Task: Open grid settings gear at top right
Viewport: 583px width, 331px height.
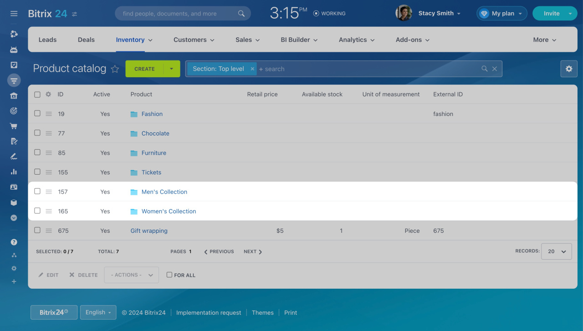Action: (568, 69)
